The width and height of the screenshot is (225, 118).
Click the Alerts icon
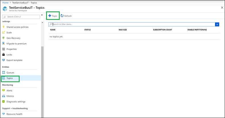4,90
